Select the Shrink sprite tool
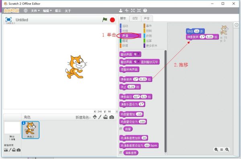241x159 pixels. 139,10
